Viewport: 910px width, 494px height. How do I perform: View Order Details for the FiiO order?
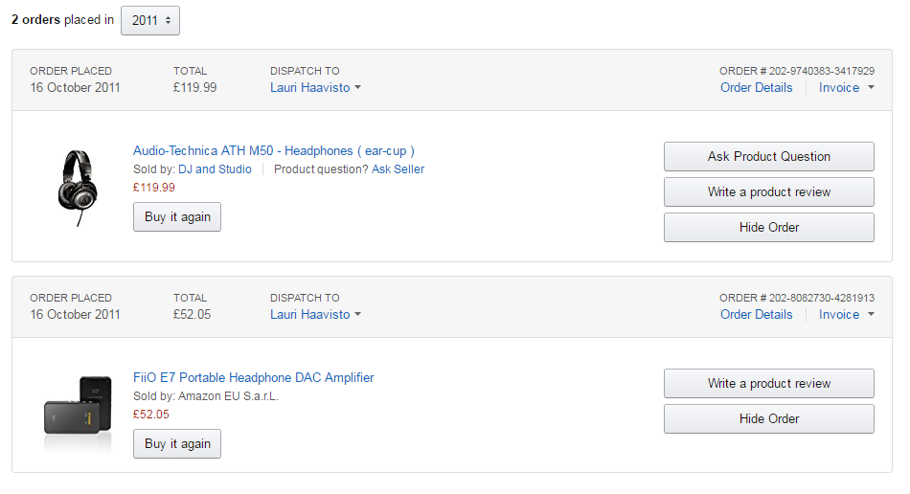tap(756, 314)
